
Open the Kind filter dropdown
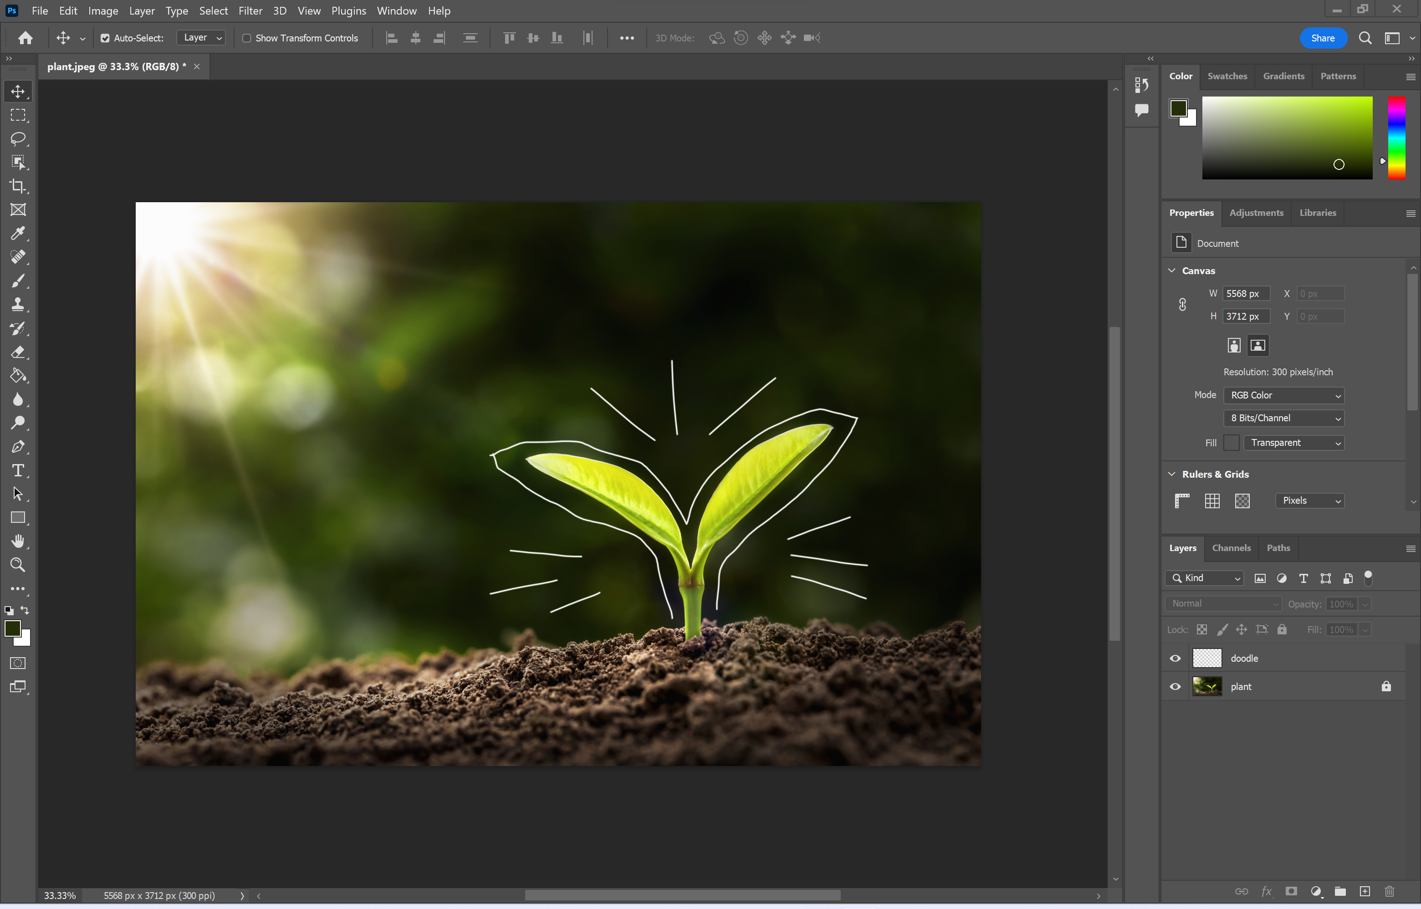click(x=1204, y=578)
